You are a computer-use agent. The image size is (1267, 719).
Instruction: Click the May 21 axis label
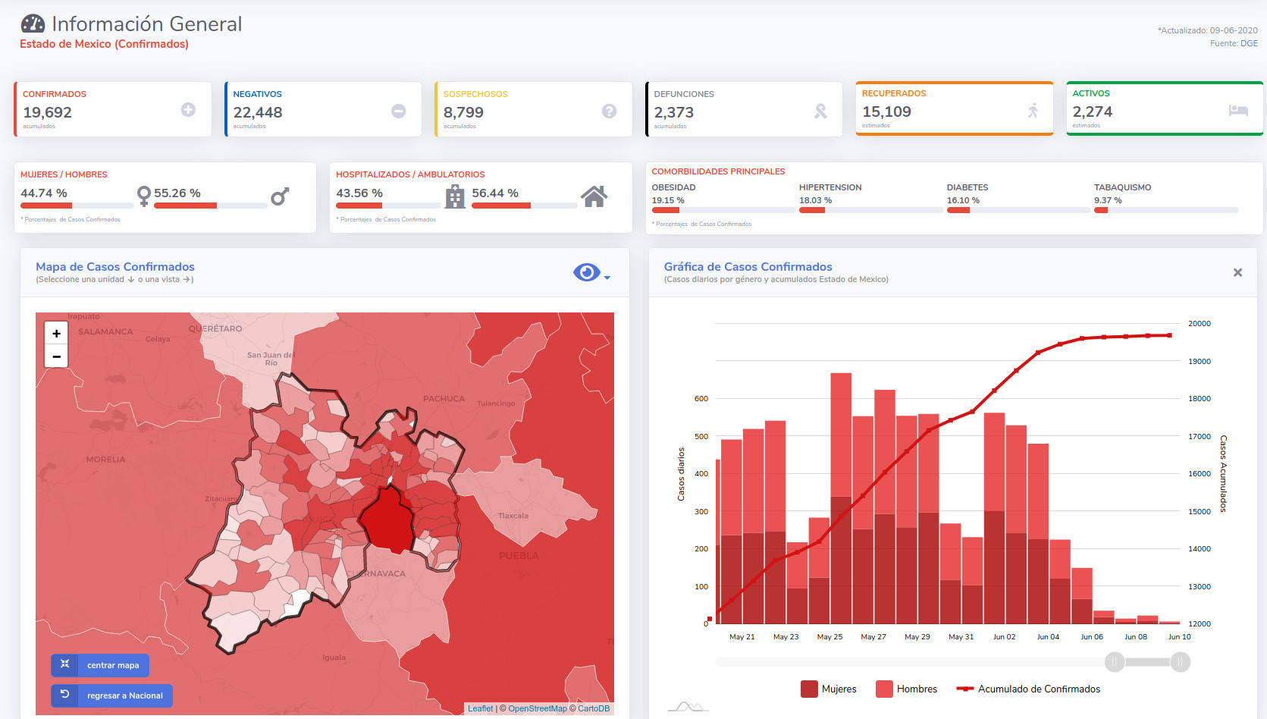click(742, 637)
